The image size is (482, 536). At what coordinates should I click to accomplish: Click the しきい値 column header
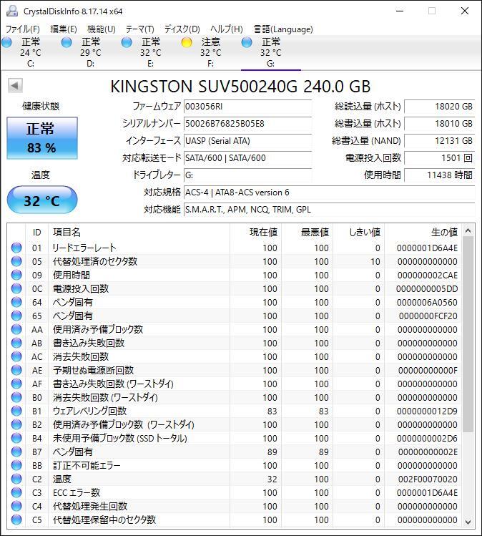point(359,233)
